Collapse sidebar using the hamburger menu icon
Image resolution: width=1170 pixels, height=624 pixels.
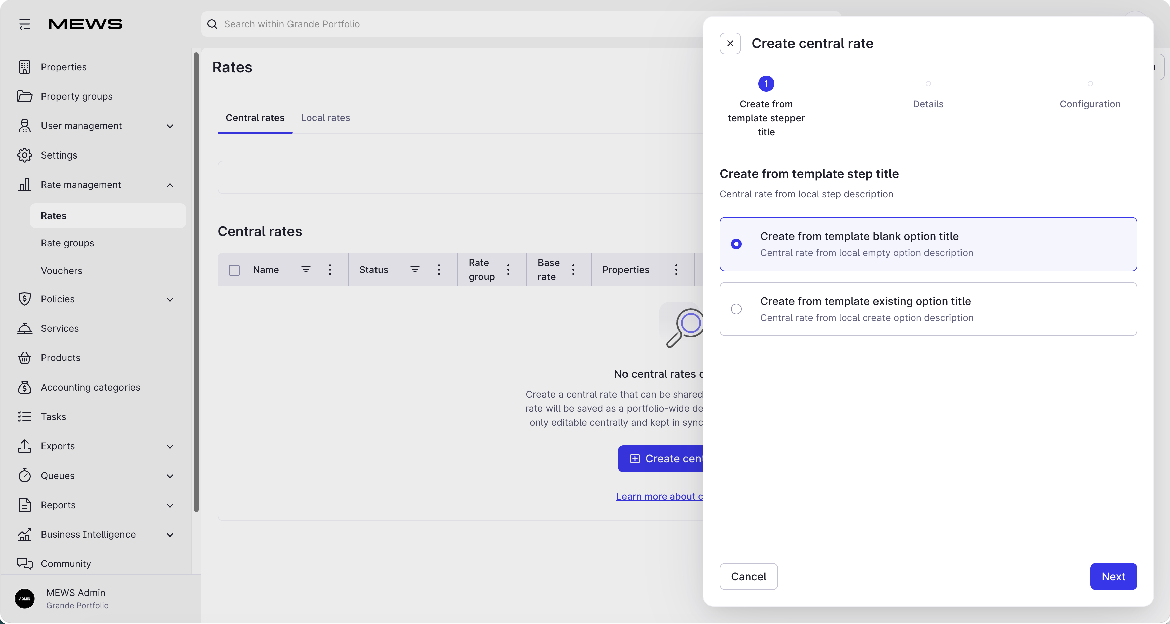click(24, 24)
